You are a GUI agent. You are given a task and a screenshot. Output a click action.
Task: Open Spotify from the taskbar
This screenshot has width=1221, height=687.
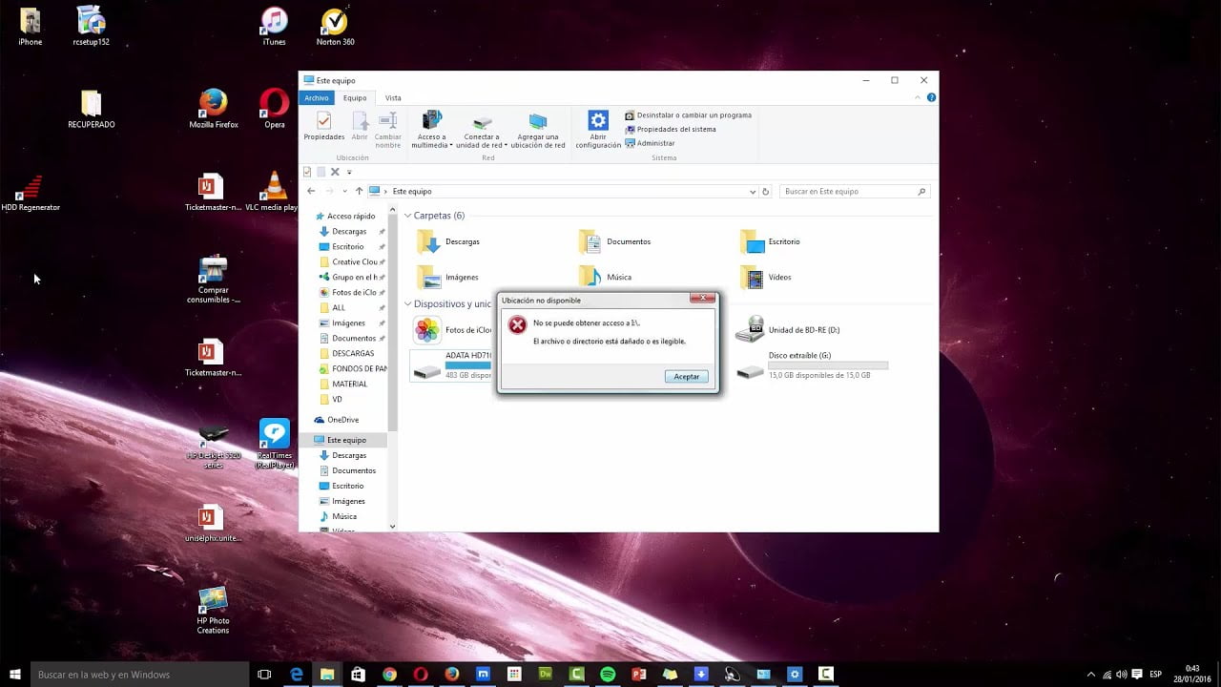[x=608, y=675]
